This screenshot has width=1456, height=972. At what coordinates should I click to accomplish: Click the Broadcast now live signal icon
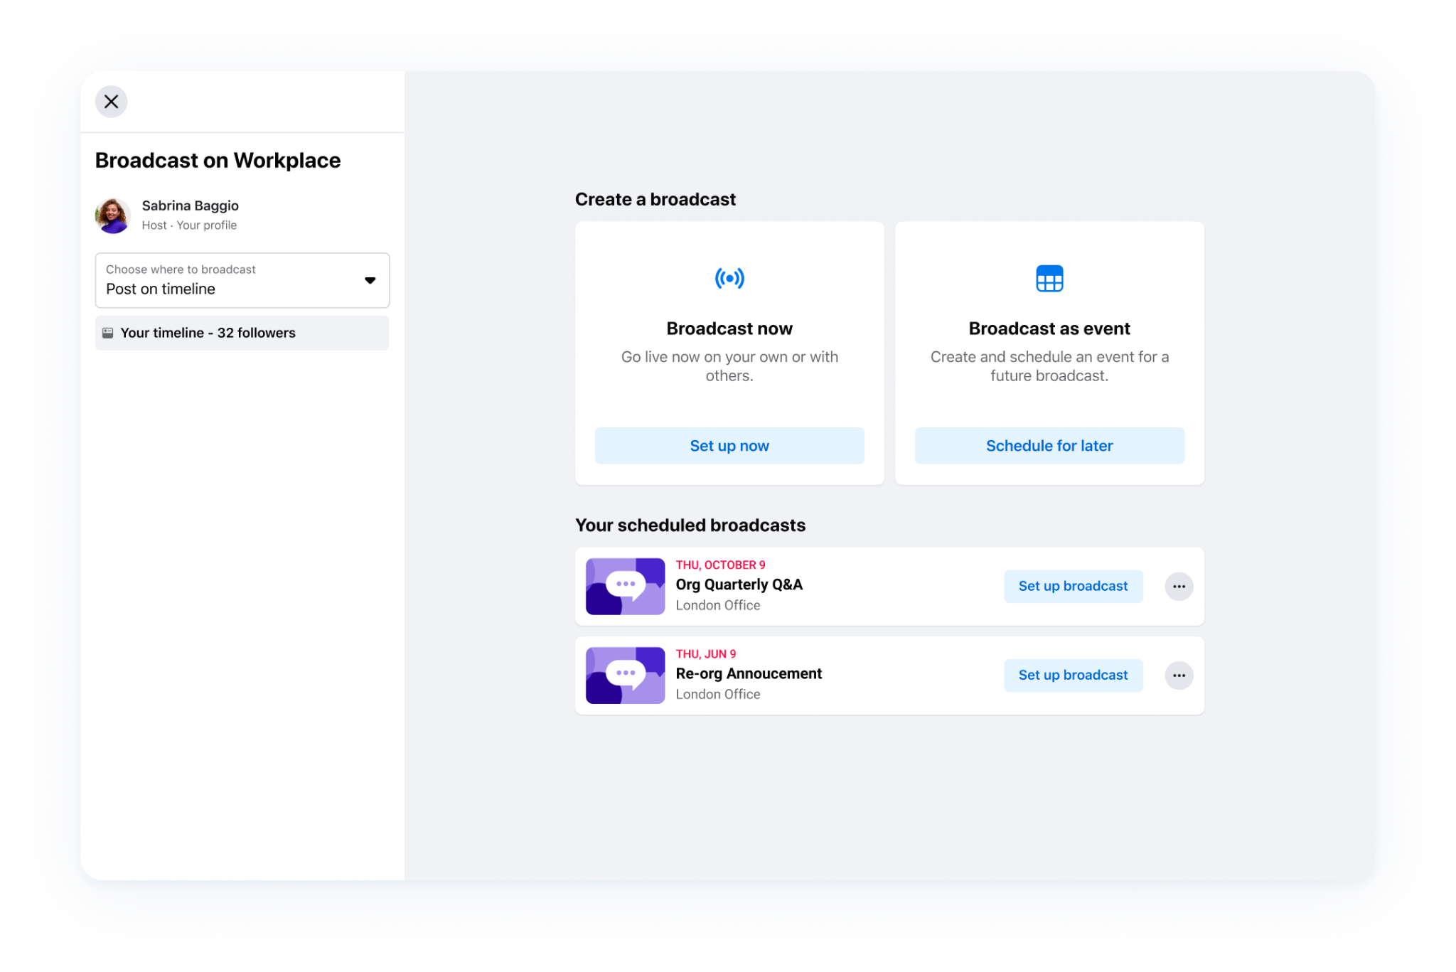point(729,278)
